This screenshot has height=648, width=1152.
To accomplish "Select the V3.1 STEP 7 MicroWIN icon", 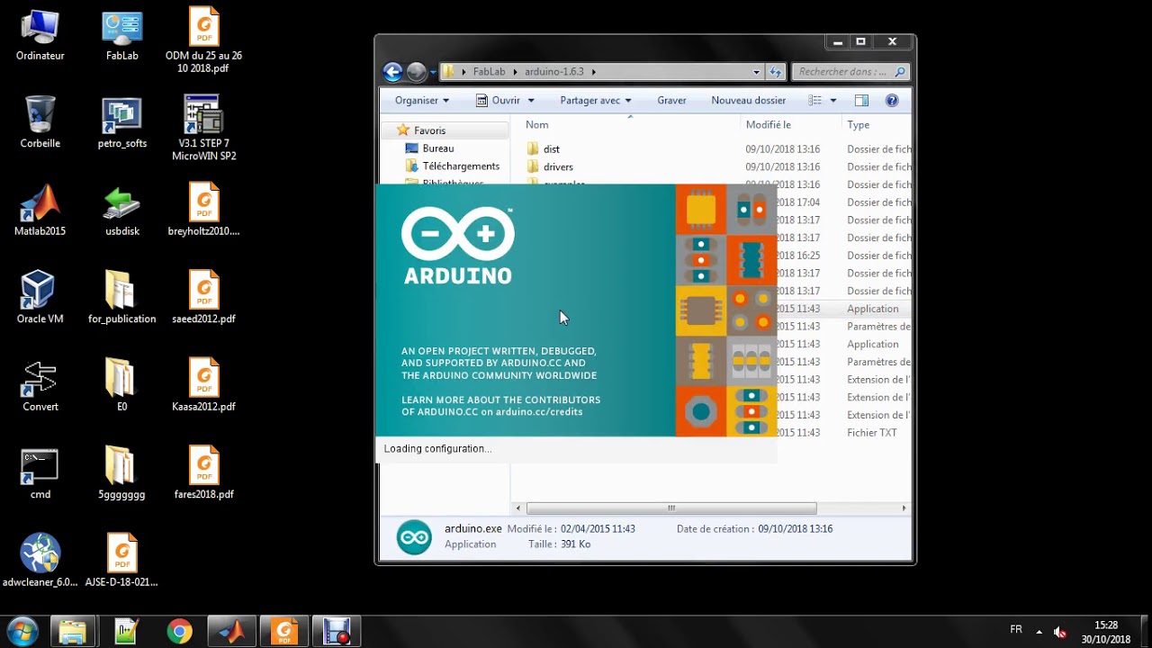I will pos(203,128).
